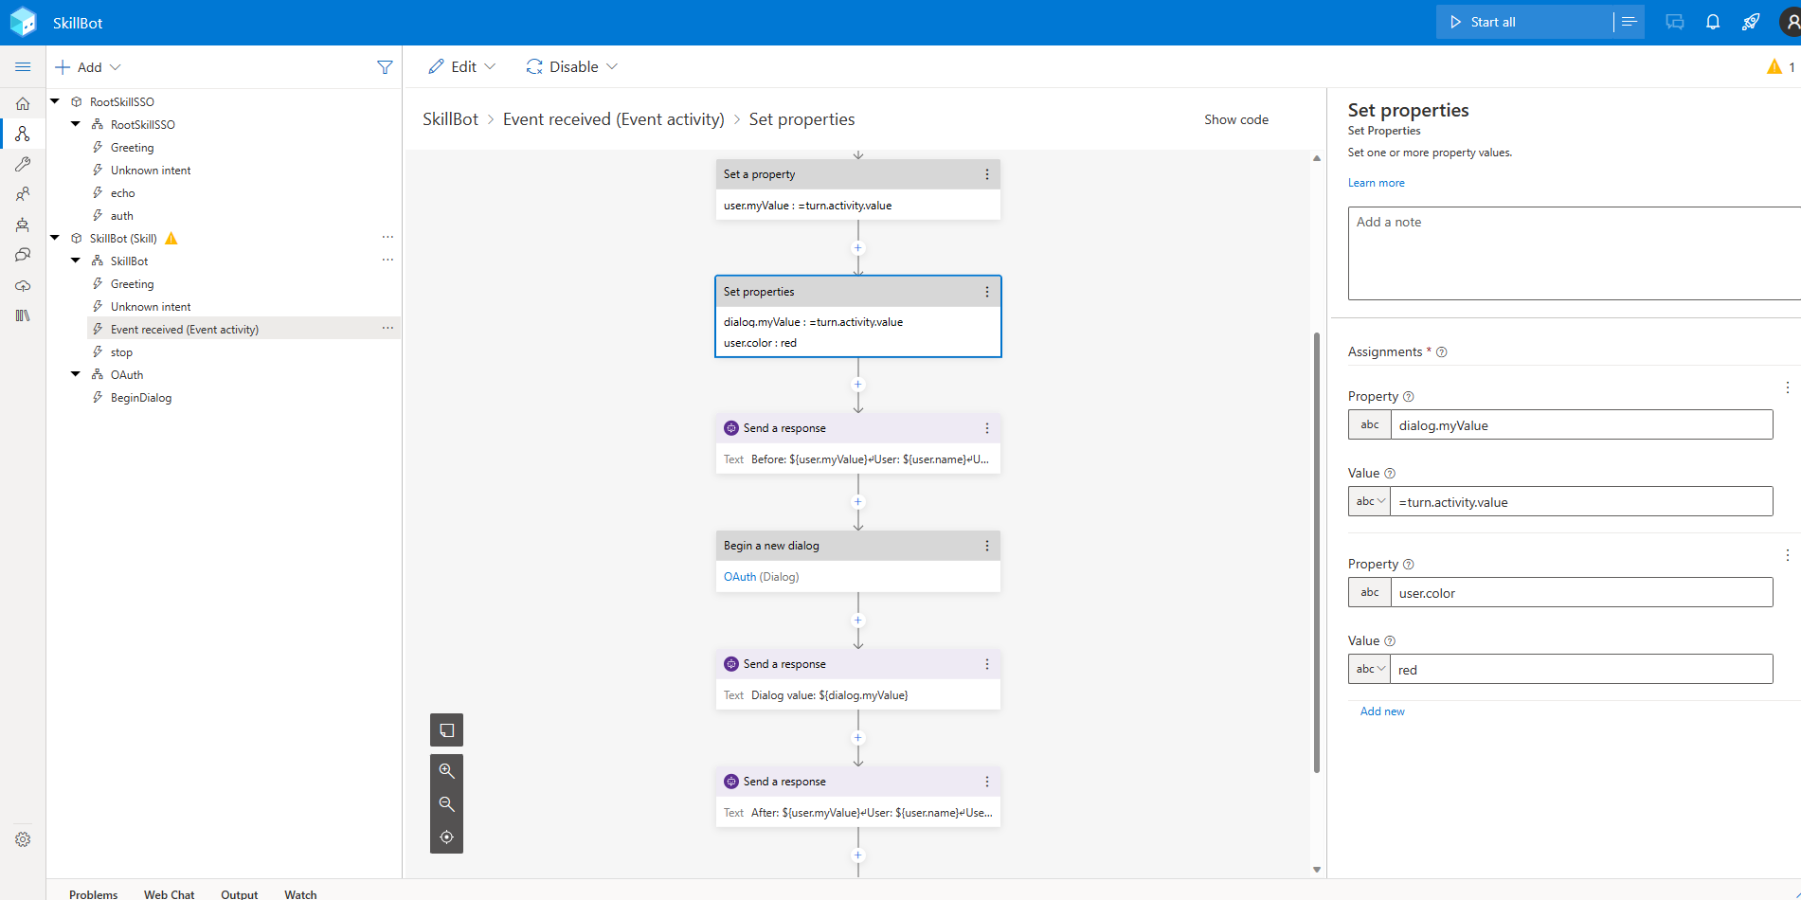
Task: Zoom in on the flow canvas
Action: [446, 770]
